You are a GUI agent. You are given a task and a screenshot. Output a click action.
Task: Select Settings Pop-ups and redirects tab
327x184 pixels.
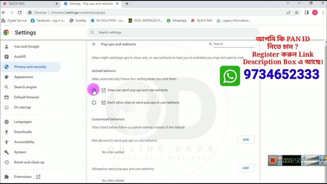click(91, 4)
